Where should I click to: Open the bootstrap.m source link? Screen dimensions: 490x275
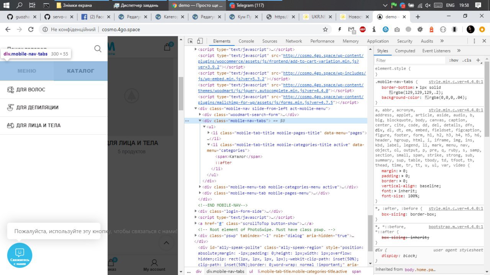(456, 227)
